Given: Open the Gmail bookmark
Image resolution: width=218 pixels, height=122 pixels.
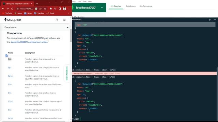Looking at the screenshot, I should [x=50, y=13].
